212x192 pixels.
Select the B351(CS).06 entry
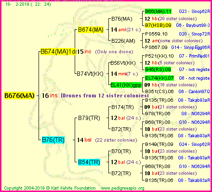(159, 92)
